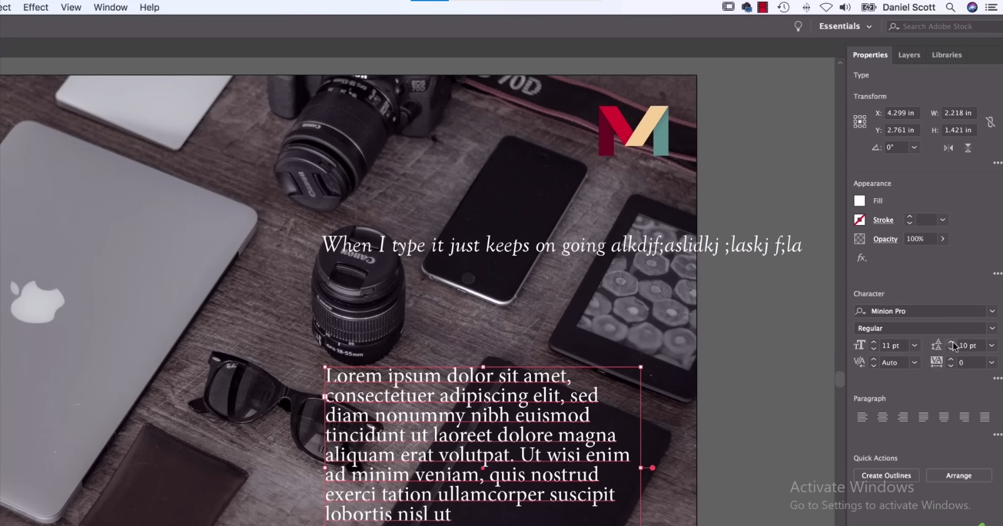Switch to the Layers tab
1003x526 pixels.
(x=909, y=55)
